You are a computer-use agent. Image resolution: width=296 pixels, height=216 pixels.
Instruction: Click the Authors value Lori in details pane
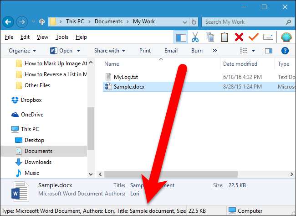tap(135, 194)
